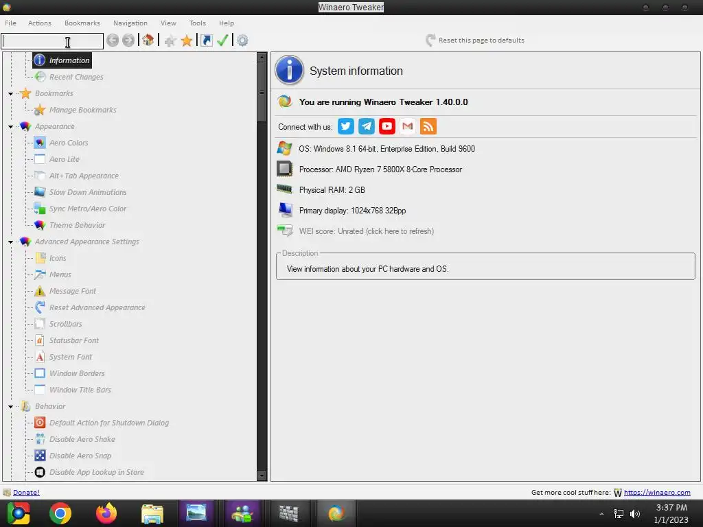Click the volume speaker tray icon
Viewport: 703px width, 527px height.
pyautogui.click(x=635, y=514)
